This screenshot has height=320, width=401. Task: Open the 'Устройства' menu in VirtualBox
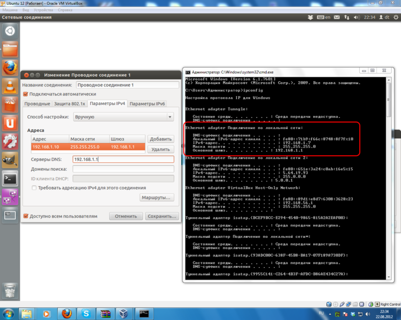click(43, 10)
